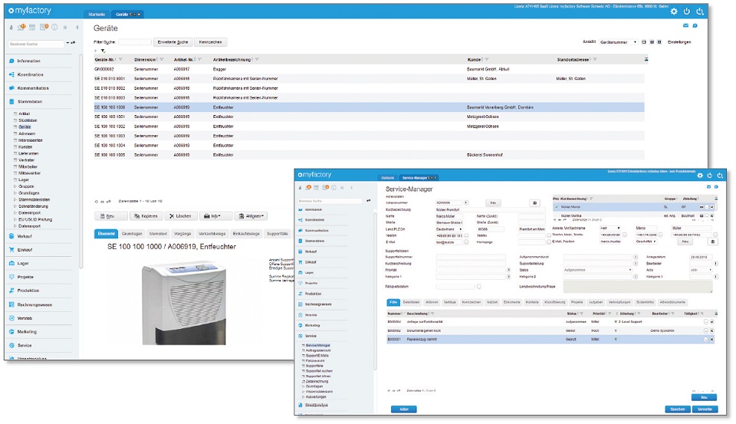
Task: Click power icon in Geräte window header
Action: 687,12
